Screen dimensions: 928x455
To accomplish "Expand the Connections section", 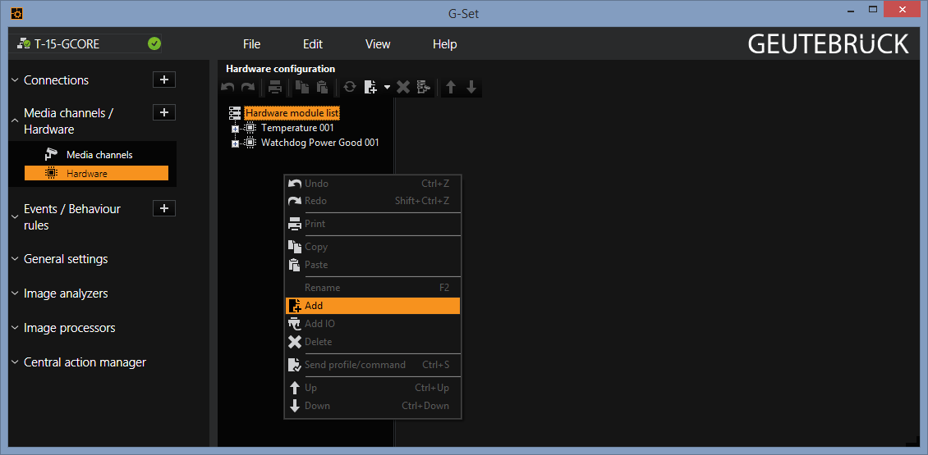I will 15,80.
